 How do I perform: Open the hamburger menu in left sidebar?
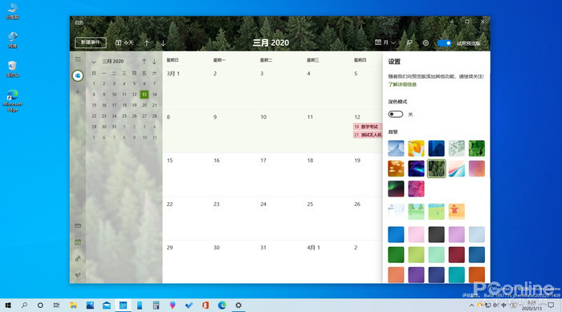pos(78,59)
